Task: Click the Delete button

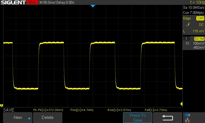Action: (x=48, y=118)
